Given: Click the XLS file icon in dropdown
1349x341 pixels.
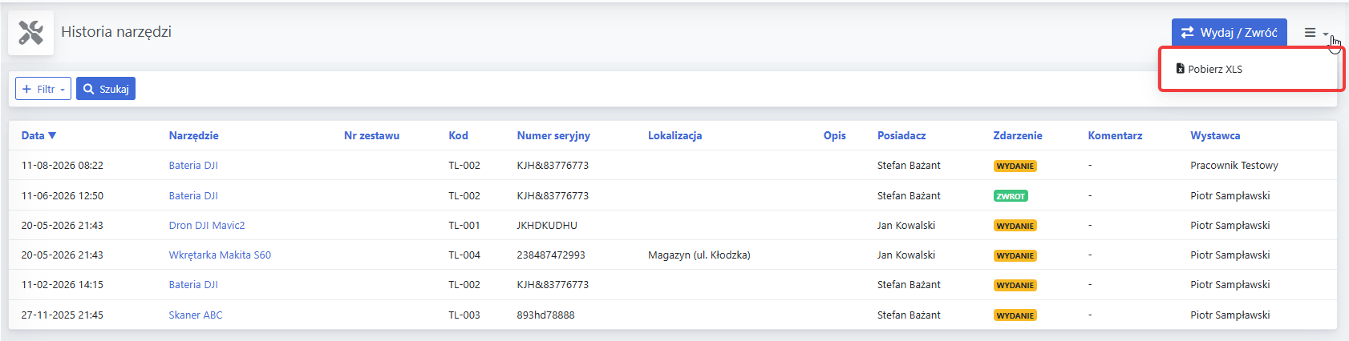Looking at the screenshot, I should coord(1180,69).
